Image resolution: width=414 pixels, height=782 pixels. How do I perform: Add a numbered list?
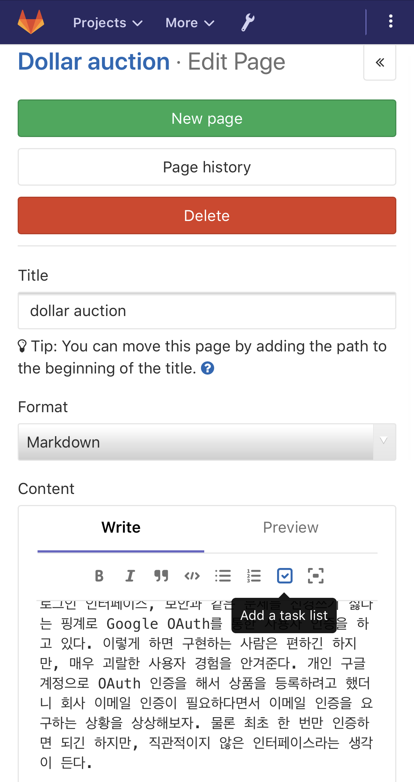point(254,575)
